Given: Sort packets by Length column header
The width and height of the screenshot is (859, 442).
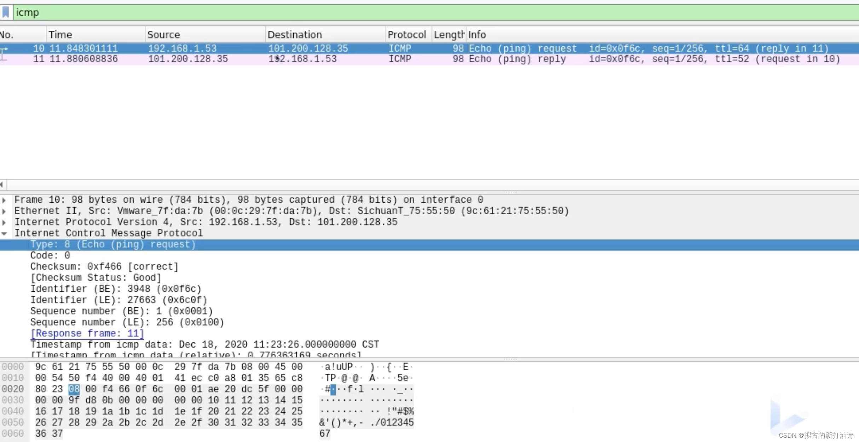Looking at the screenshot, I should 449,35.
